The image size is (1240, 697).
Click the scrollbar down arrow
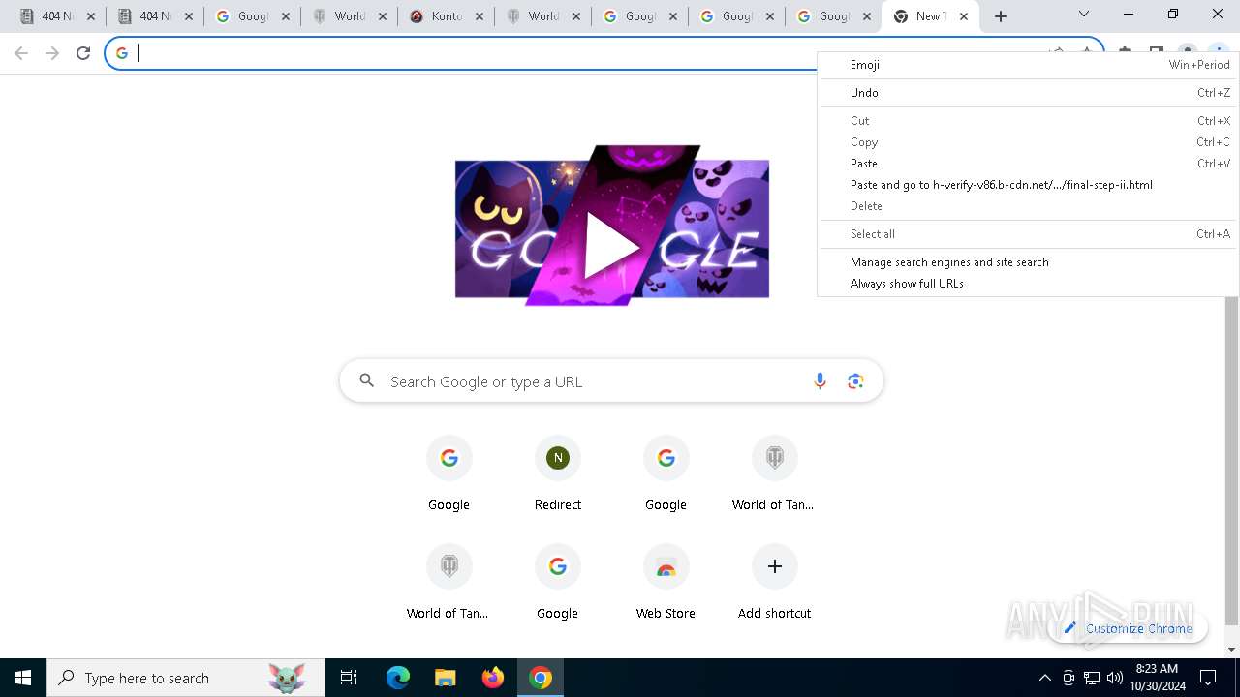(1231, 650)
